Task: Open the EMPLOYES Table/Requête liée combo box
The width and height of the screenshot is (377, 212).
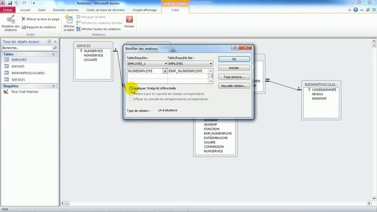Action: click(x=190, y=64)
